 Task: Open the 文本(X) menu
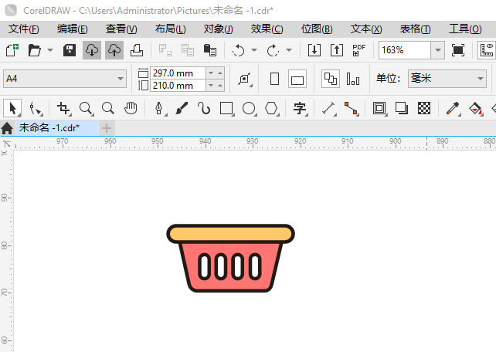366,29
